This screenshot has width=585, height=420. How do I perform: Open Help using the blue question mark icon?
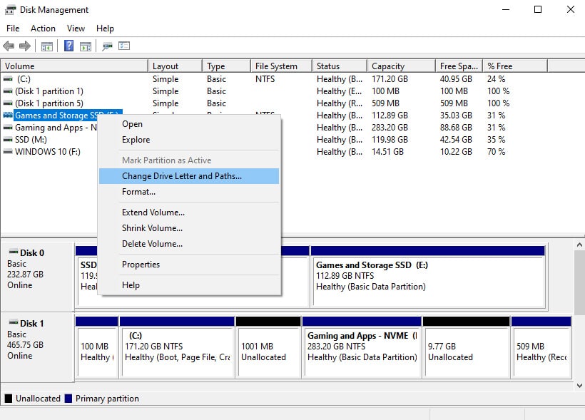click(x=69, y=46)
